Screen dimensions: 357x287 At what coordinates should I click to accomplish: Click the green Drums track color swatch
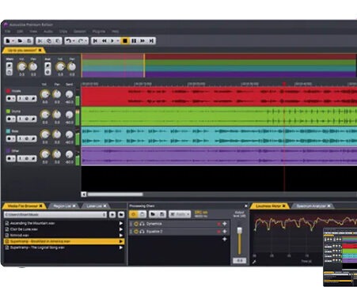(8, 111)
